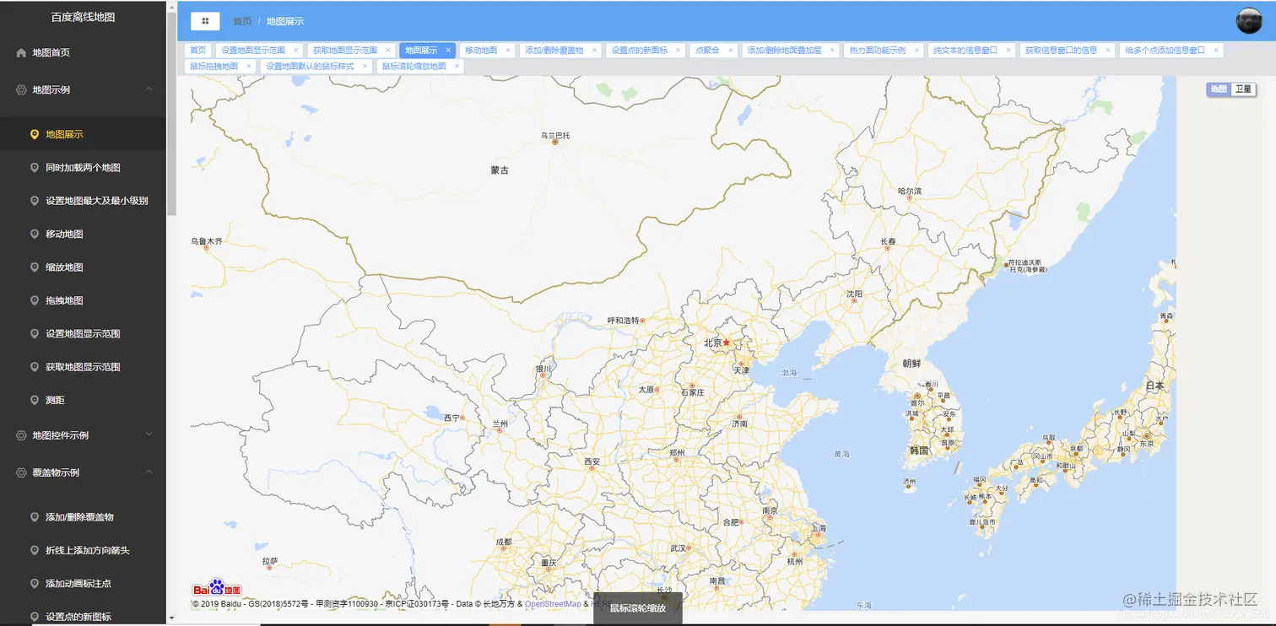Open the user avatar in top right

tap(1249, 21)
